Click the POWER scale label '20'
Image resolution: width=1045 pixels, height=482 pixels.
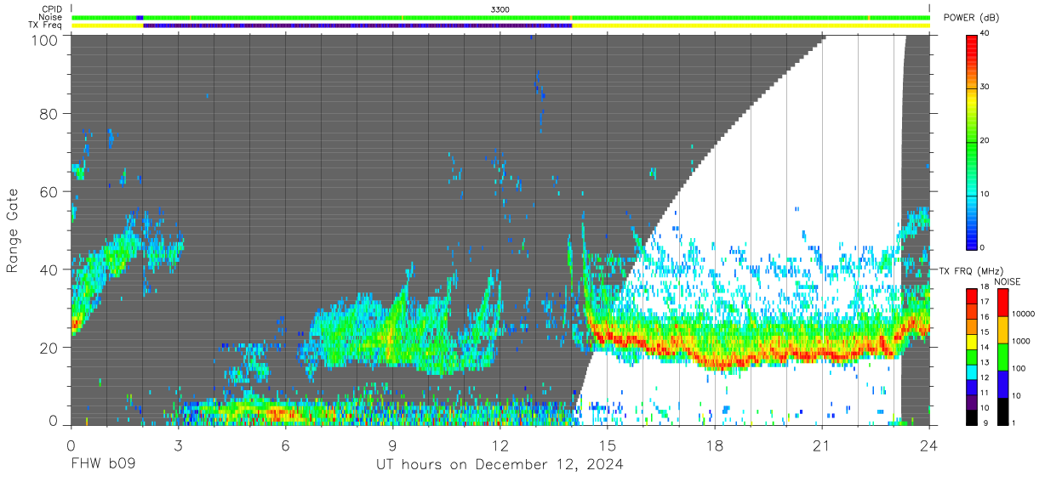click(x=985, y=141)
